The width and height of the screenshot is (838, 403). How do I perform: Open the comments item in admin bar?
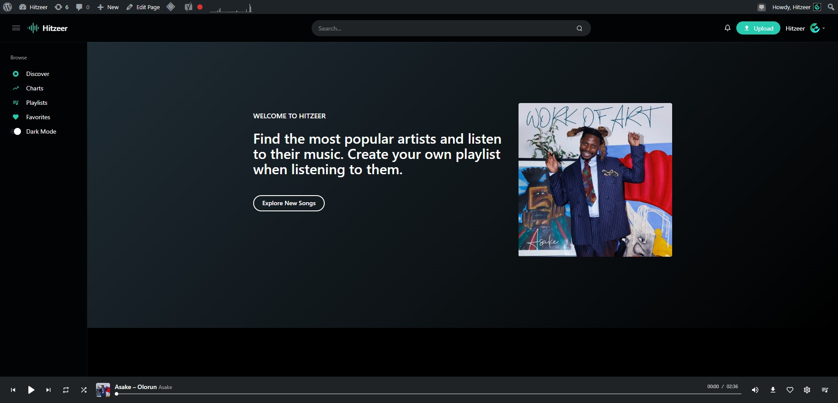(x=82, y=7)
